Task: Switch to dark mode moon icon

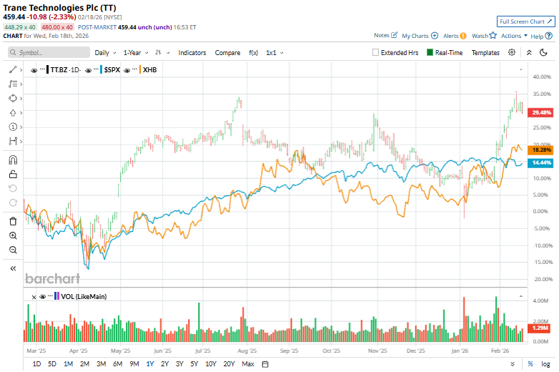Action: pyautogui.click(x=543, y=52)
